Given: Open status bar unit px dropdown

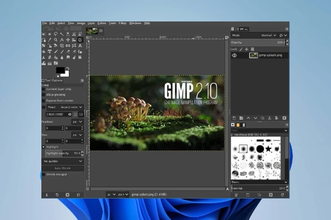Looking at the screenshot, I should (x=111, y=194).
